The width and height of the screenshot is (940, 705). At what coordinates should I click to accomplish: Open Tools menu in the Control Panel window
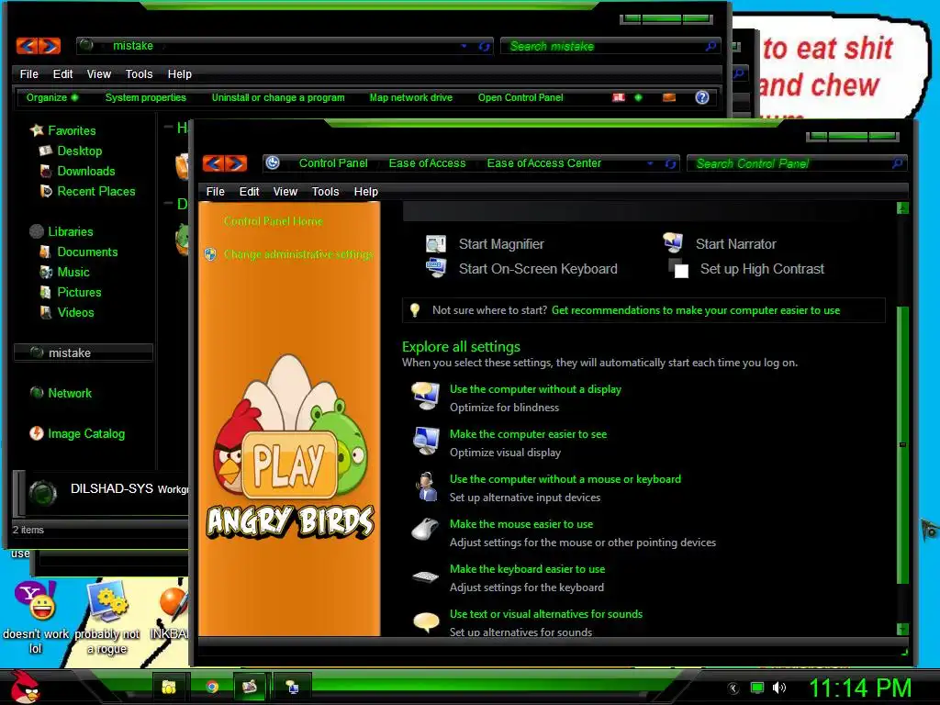tap(326, 191)
